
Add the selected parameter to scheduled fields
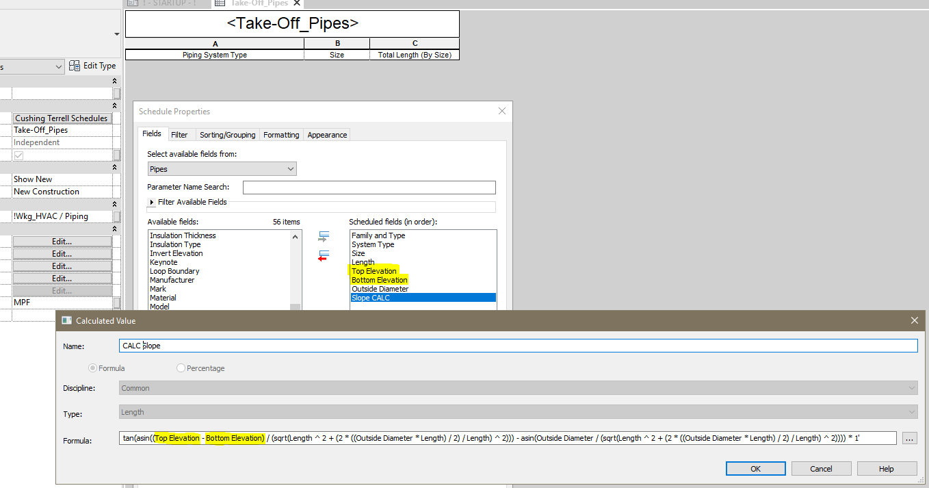[x=324, y=237]
